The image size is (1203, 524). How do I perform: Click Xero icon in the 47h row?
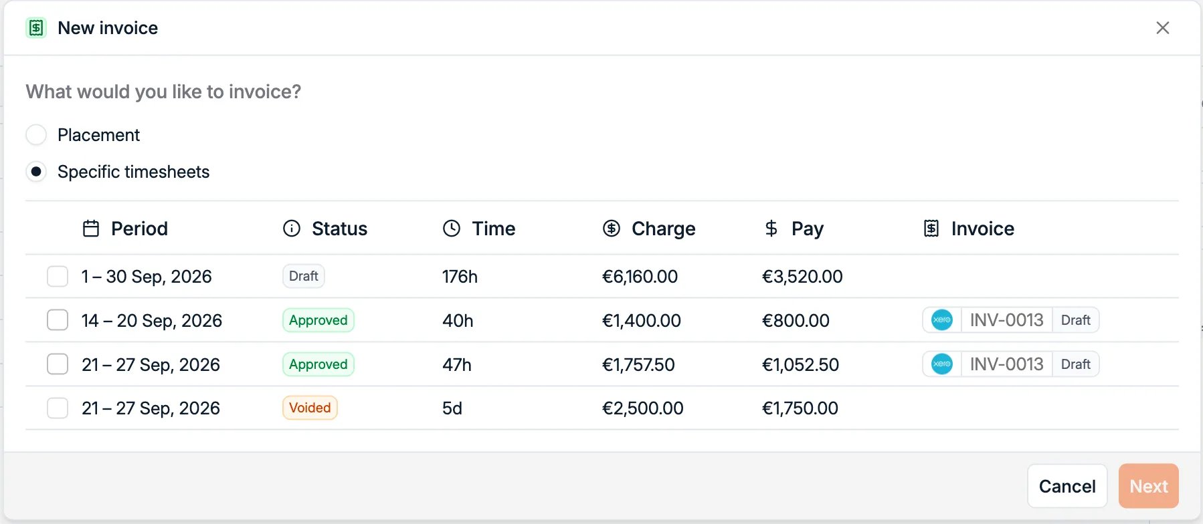tap(942, 364)
